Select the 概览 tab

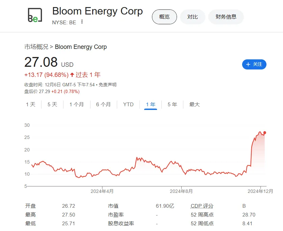pos(164,17)
